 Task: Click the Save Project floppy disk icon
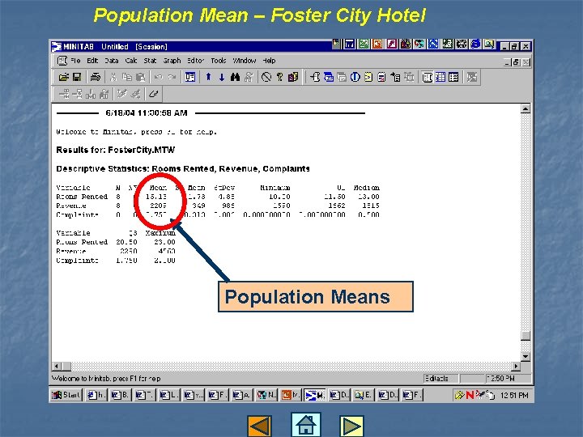(x=77, y=78)
